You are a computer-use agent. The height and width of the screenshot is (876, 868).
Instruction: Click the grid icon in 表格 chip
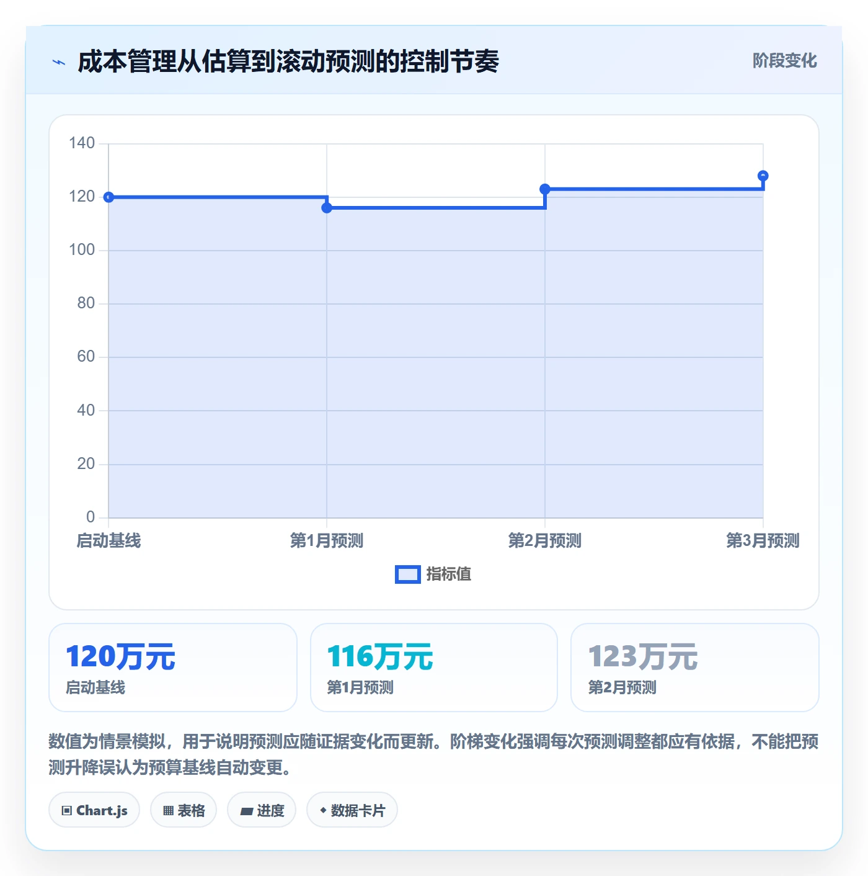pos(168,810)
